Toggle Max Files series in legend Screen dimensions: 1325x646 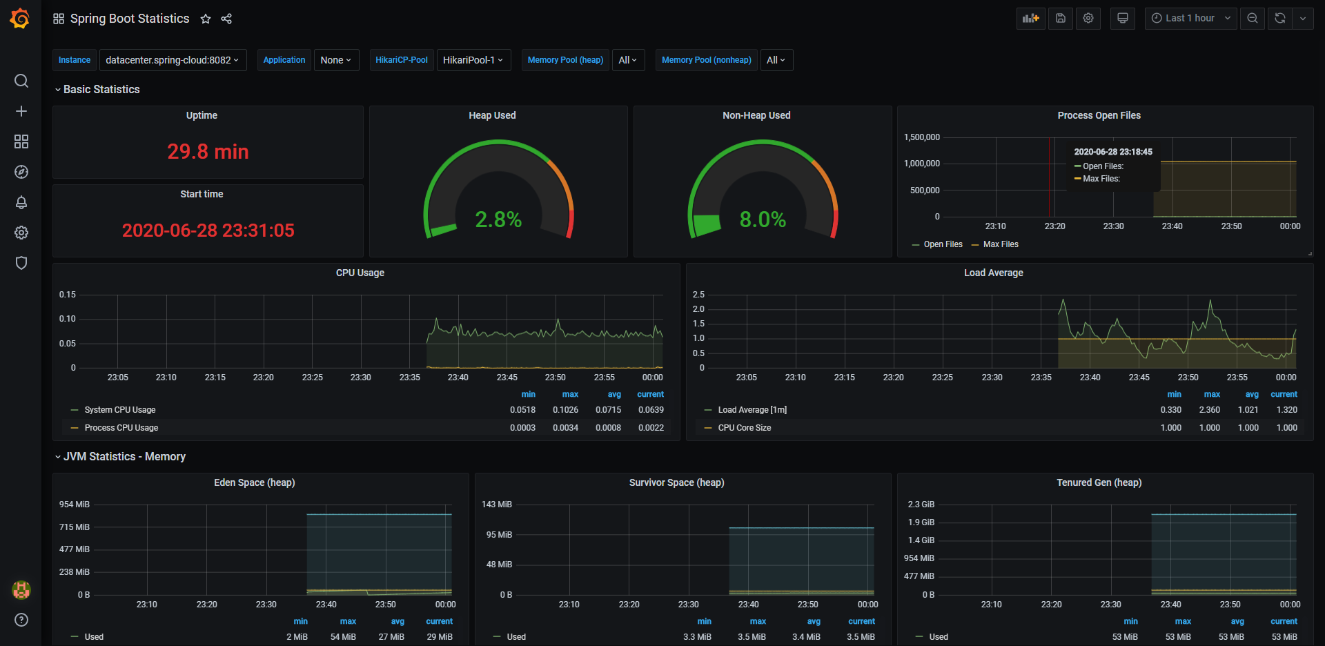1000,244
